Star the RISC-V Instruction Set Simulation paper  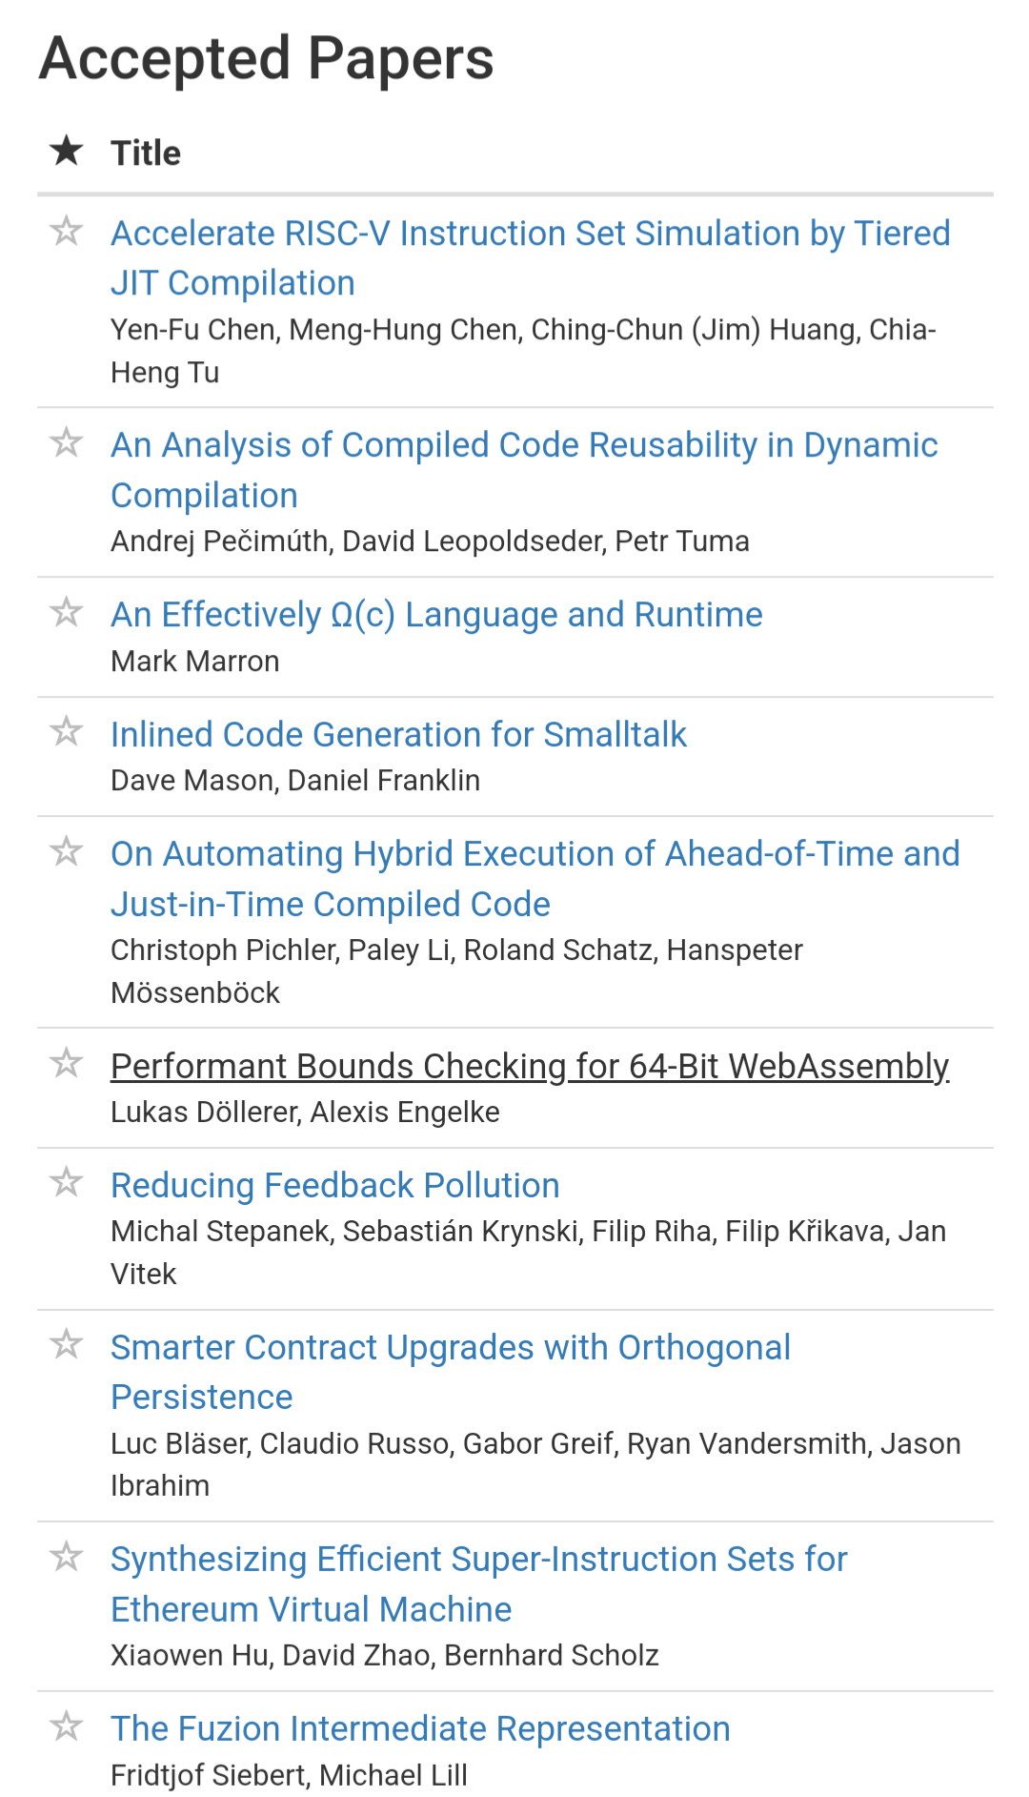pos(66,231)
